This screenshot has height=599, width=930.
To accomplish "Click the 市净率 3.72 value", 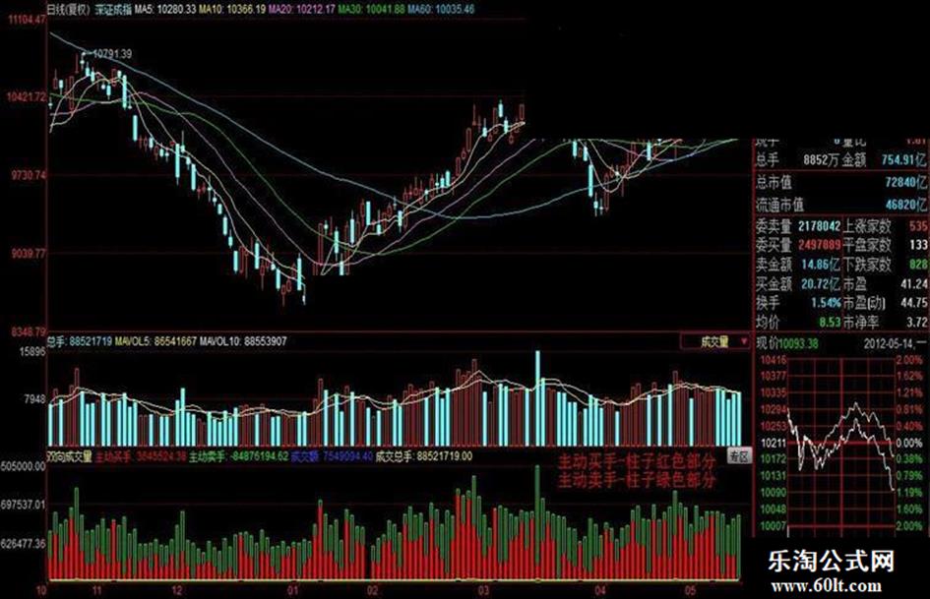I will coord(885,322).
